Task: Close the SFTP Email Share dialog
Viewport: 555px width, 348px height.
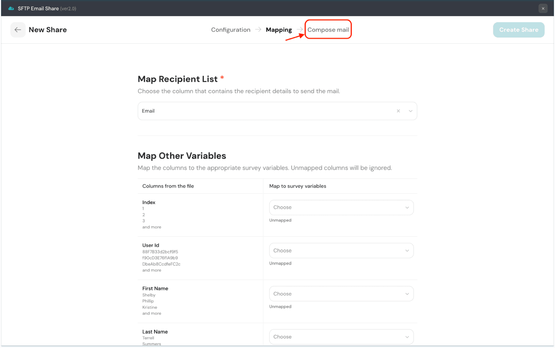Action: (543, 8)
